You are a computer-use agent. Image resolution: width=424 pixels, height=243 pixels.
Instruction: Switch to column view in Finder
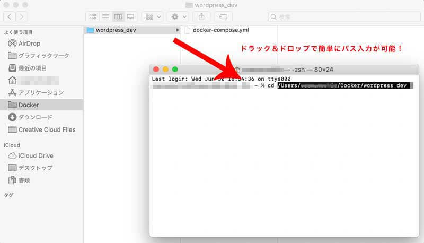click(x=118, y=16)
